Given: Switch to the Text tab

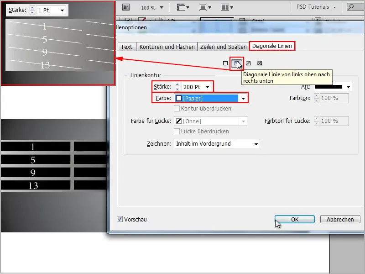Looking at the screenshot, I should (127, 47).
